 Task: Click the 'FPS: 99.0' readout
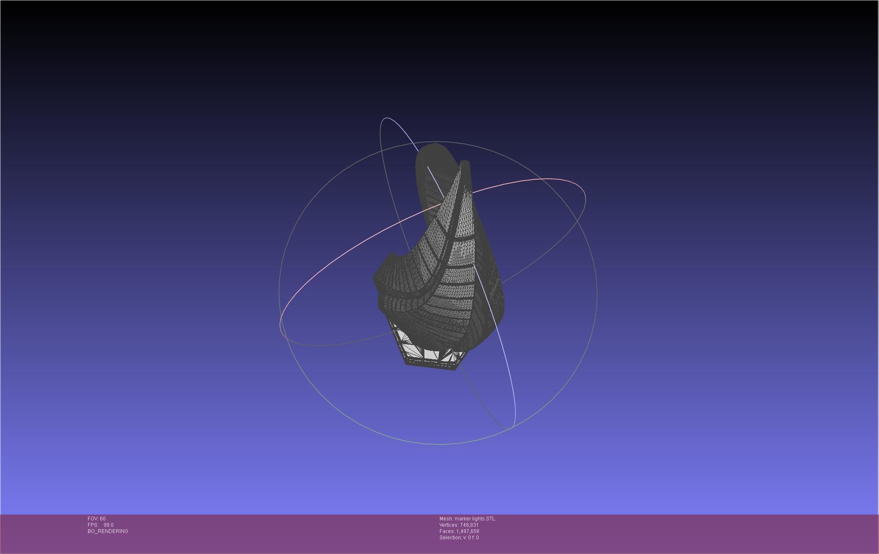[x=101, y=525]
